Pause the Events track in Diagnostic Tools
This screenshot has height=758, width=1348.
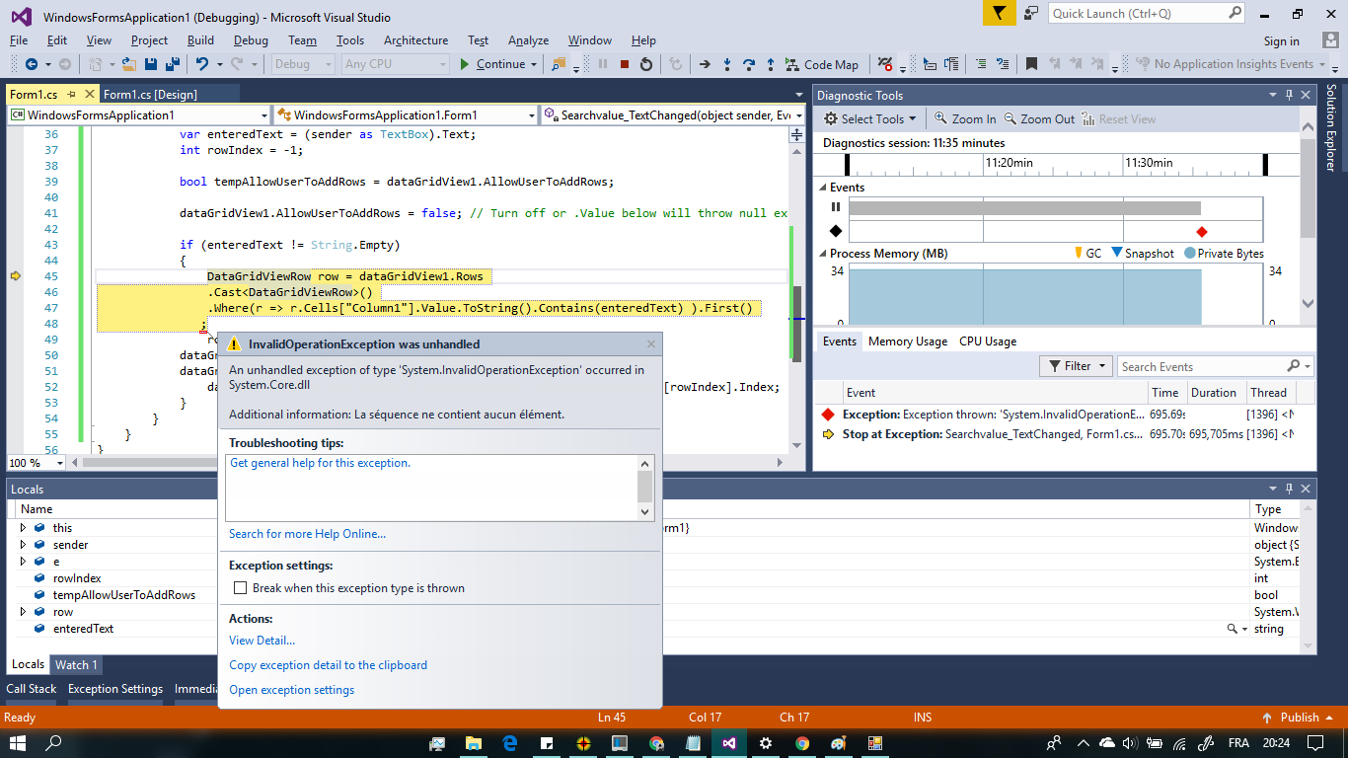836,207
